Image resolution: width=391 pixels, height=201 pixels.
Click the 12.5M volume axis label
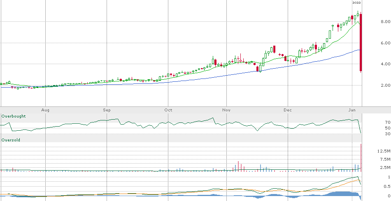tap(384, 151)
